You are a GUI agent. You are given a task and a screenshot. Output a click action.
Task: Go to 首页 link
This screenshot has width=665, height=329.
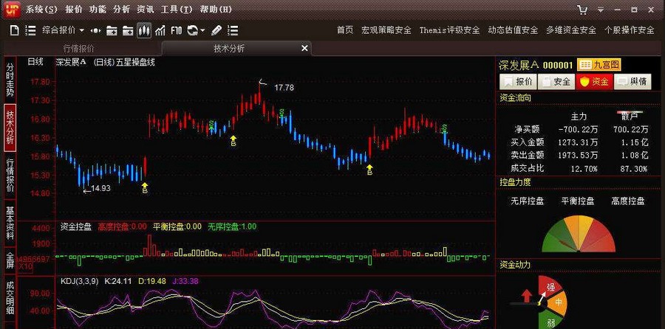345,30
